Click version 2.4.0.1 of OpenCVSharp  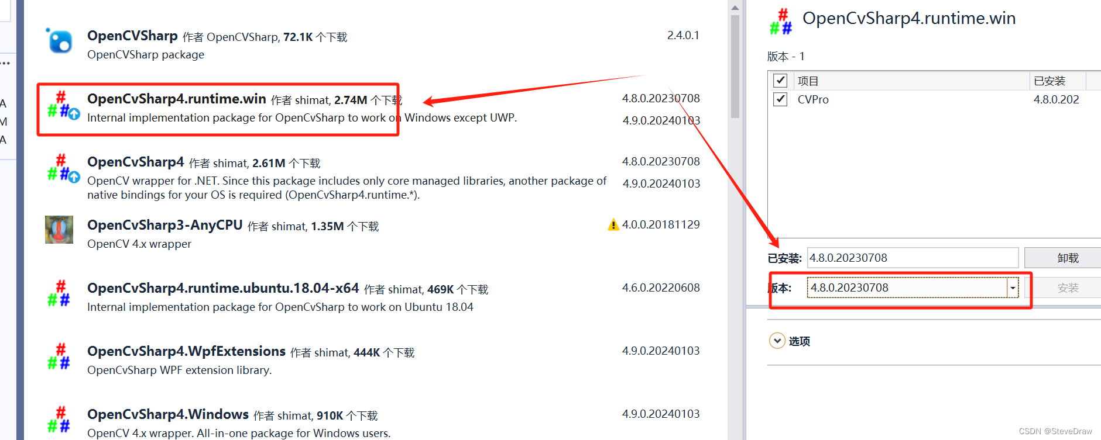(x=683, y=35)
